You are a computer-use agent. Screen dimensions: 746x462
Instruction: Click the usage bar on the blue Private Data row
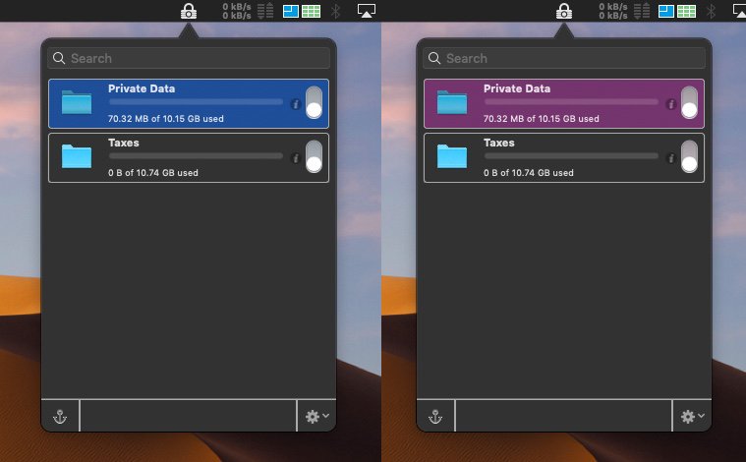pos(196,102)
